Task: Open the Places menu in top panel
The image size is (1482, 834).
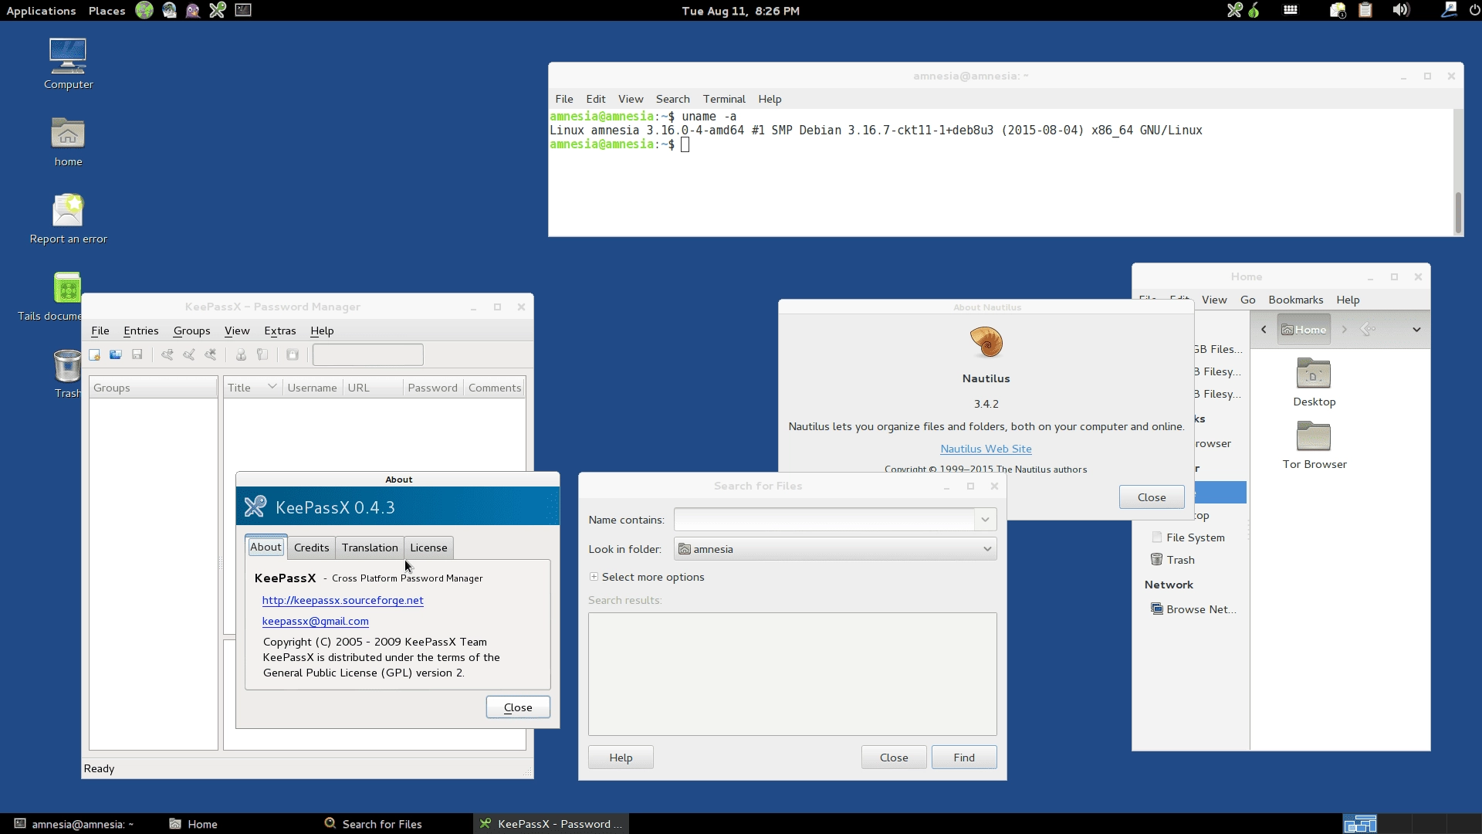Action: pos(107,11)
